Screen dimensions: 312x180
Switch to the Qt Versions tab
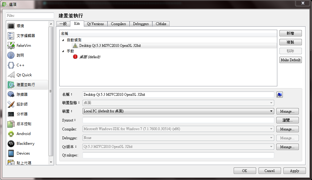pos(96,24)
